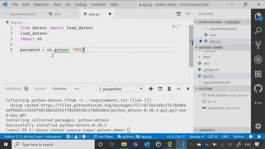Kill terminal with trash icon

pos(169,89)
